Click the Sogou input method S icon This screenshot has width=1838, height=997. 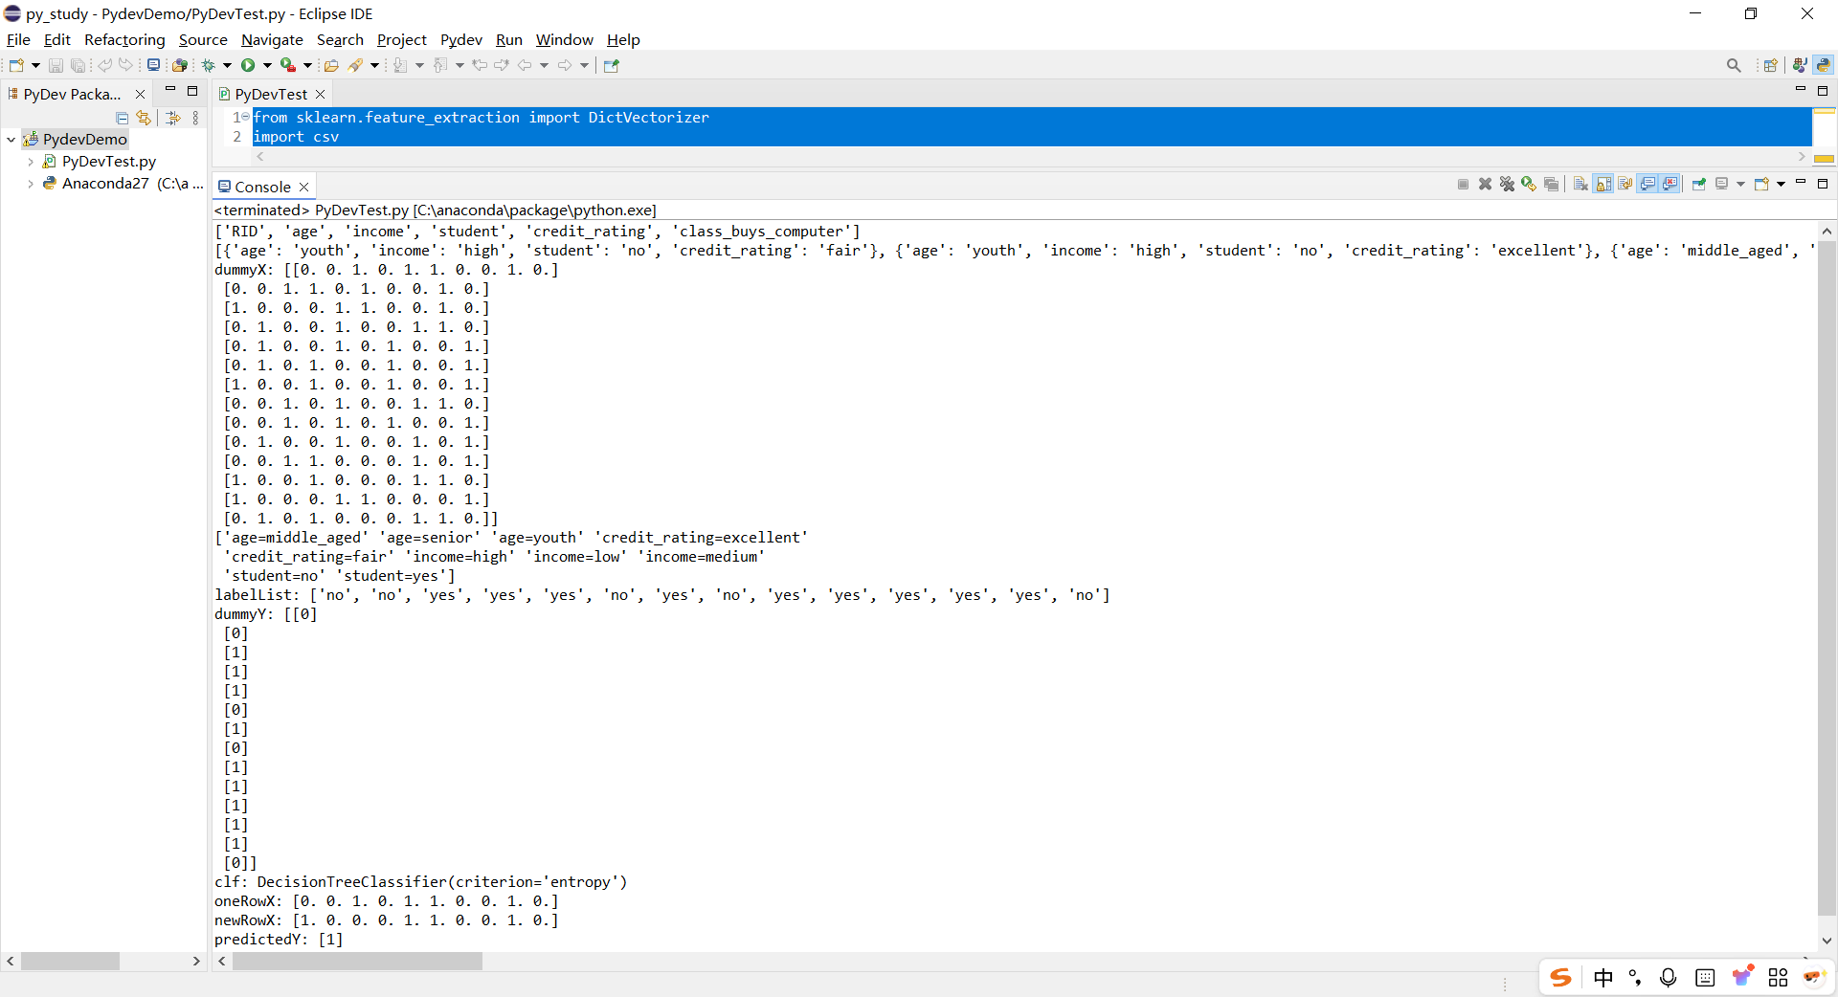coord(1561,977)
